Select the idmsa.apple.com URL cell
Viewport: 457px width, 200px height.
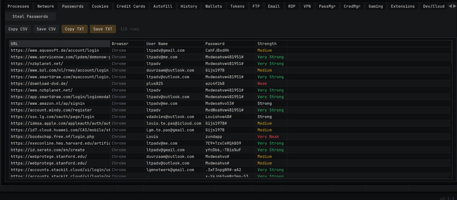coord(60,123)
